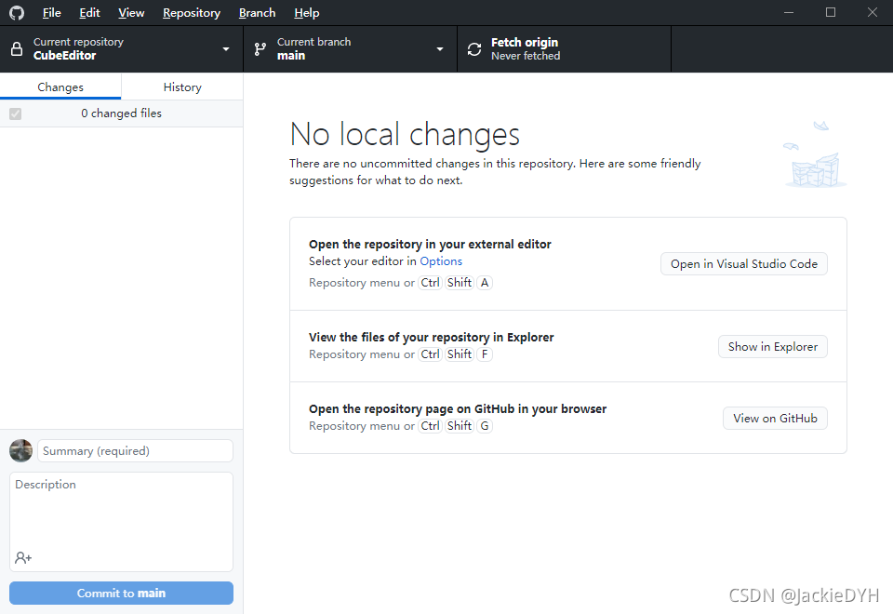Open the File menu
893x614 pixels.
pos(52,12)
